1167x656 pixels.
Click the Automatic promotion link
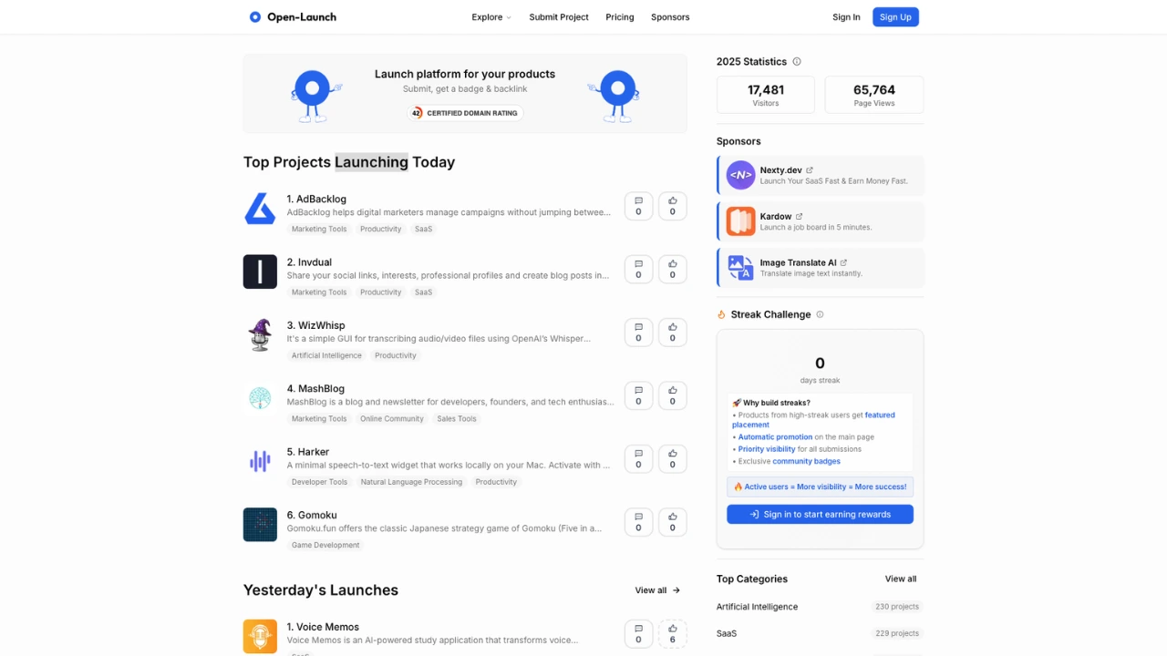click(775, 437)
